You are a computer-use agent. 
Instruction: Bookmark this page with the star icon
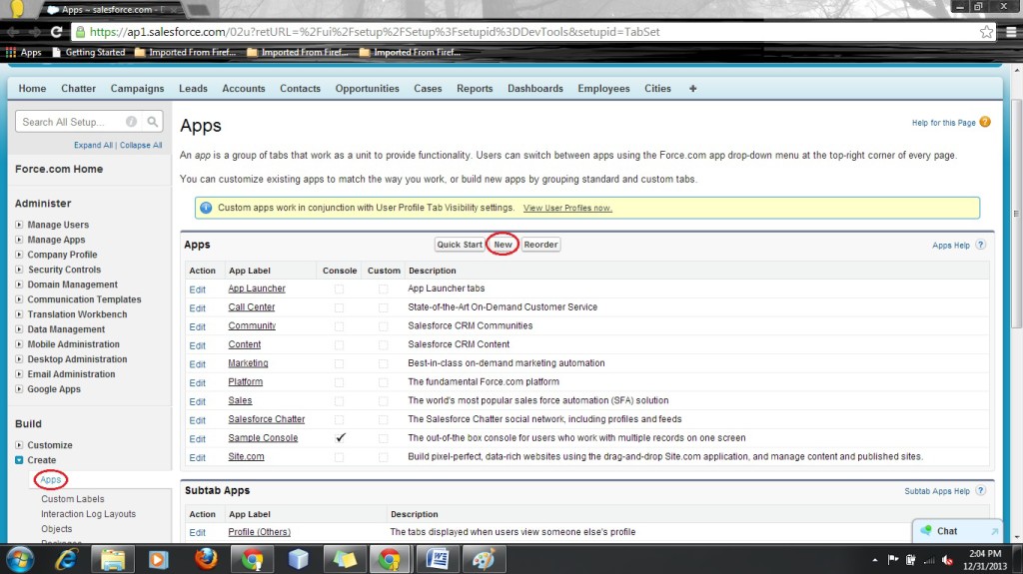[986, 31]
